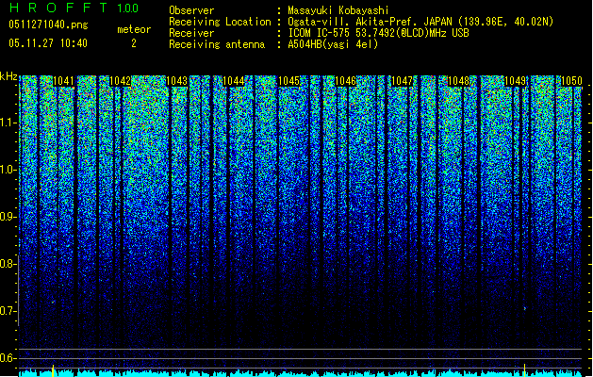This screenshot has height=377, width=593.
Task: Click the 0.7 frequency axis tick
Action: pyautogui.click(x=8, y=311)
